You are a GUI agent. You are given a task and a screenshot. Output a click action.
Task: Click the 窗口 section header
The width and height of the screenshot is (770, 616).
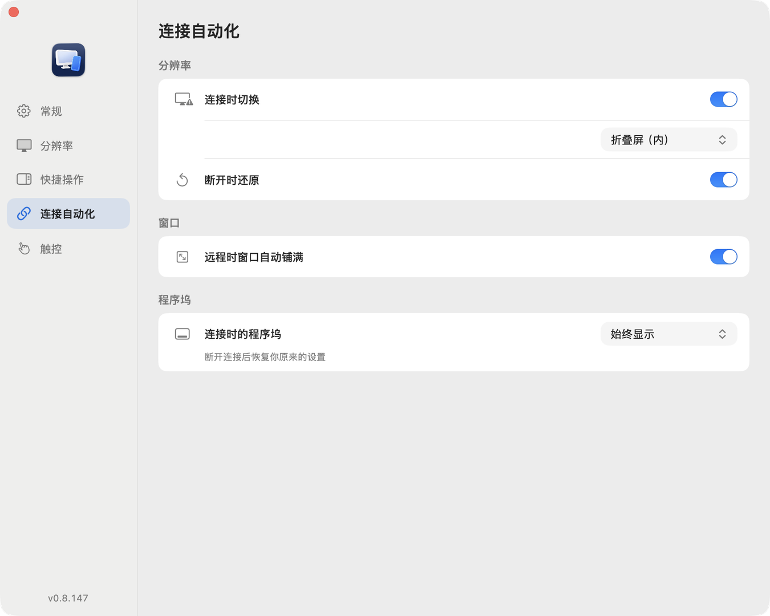coord(169,223)
